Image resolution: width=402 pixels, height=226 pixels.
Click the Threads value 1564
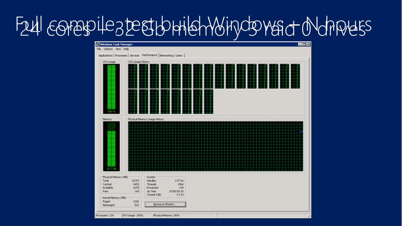pos(180,184)
